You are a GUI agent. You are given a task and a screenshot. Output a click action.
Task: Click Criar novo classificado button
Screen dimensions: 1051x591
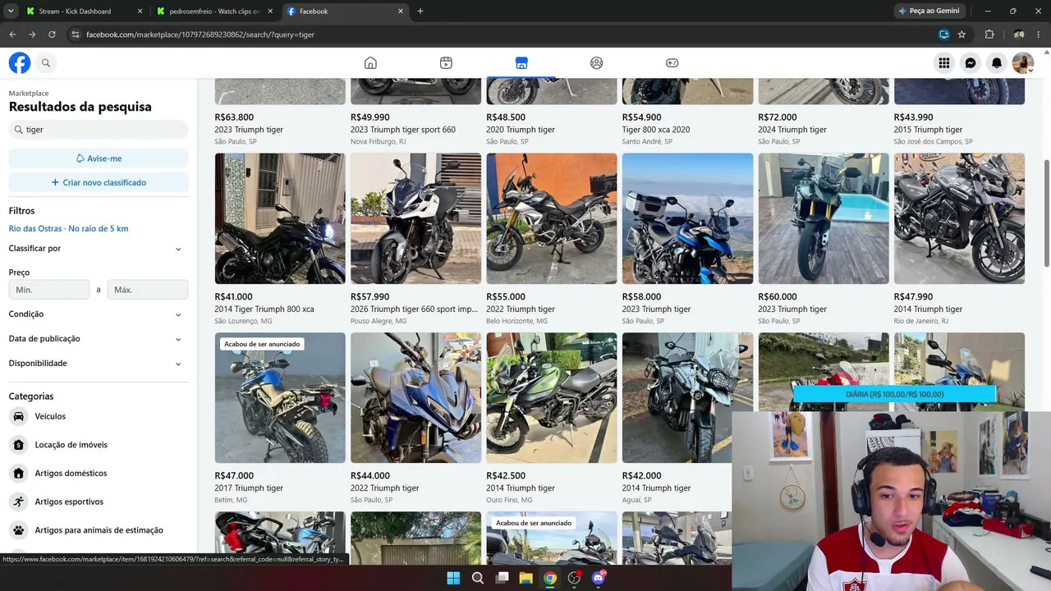(99, 182)
